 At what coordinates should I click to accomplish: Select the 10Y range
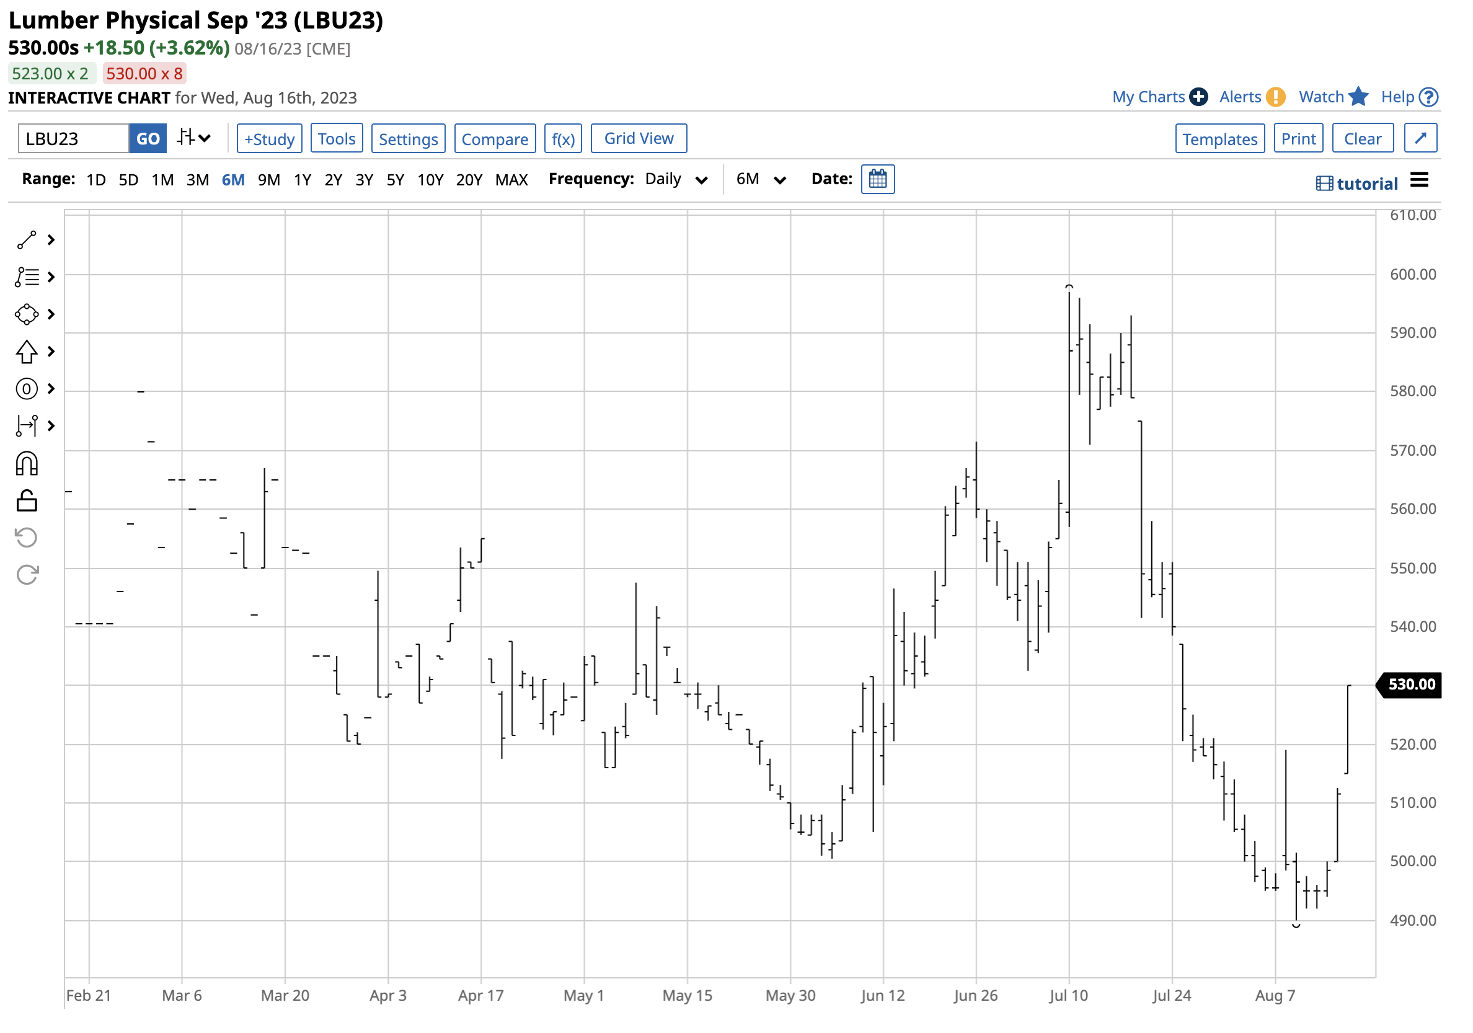[x=430, y=180]
